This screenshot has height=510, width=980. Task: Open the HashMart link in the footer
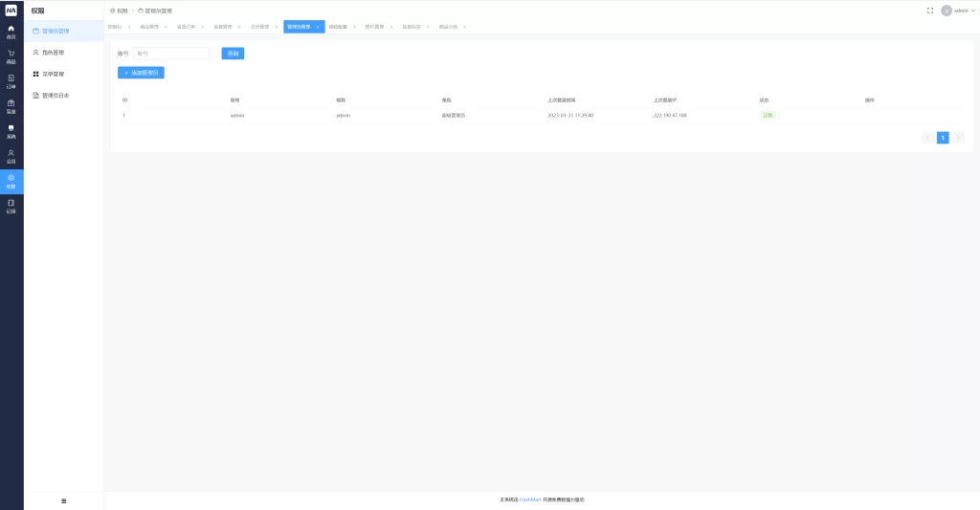coord(530,500)
